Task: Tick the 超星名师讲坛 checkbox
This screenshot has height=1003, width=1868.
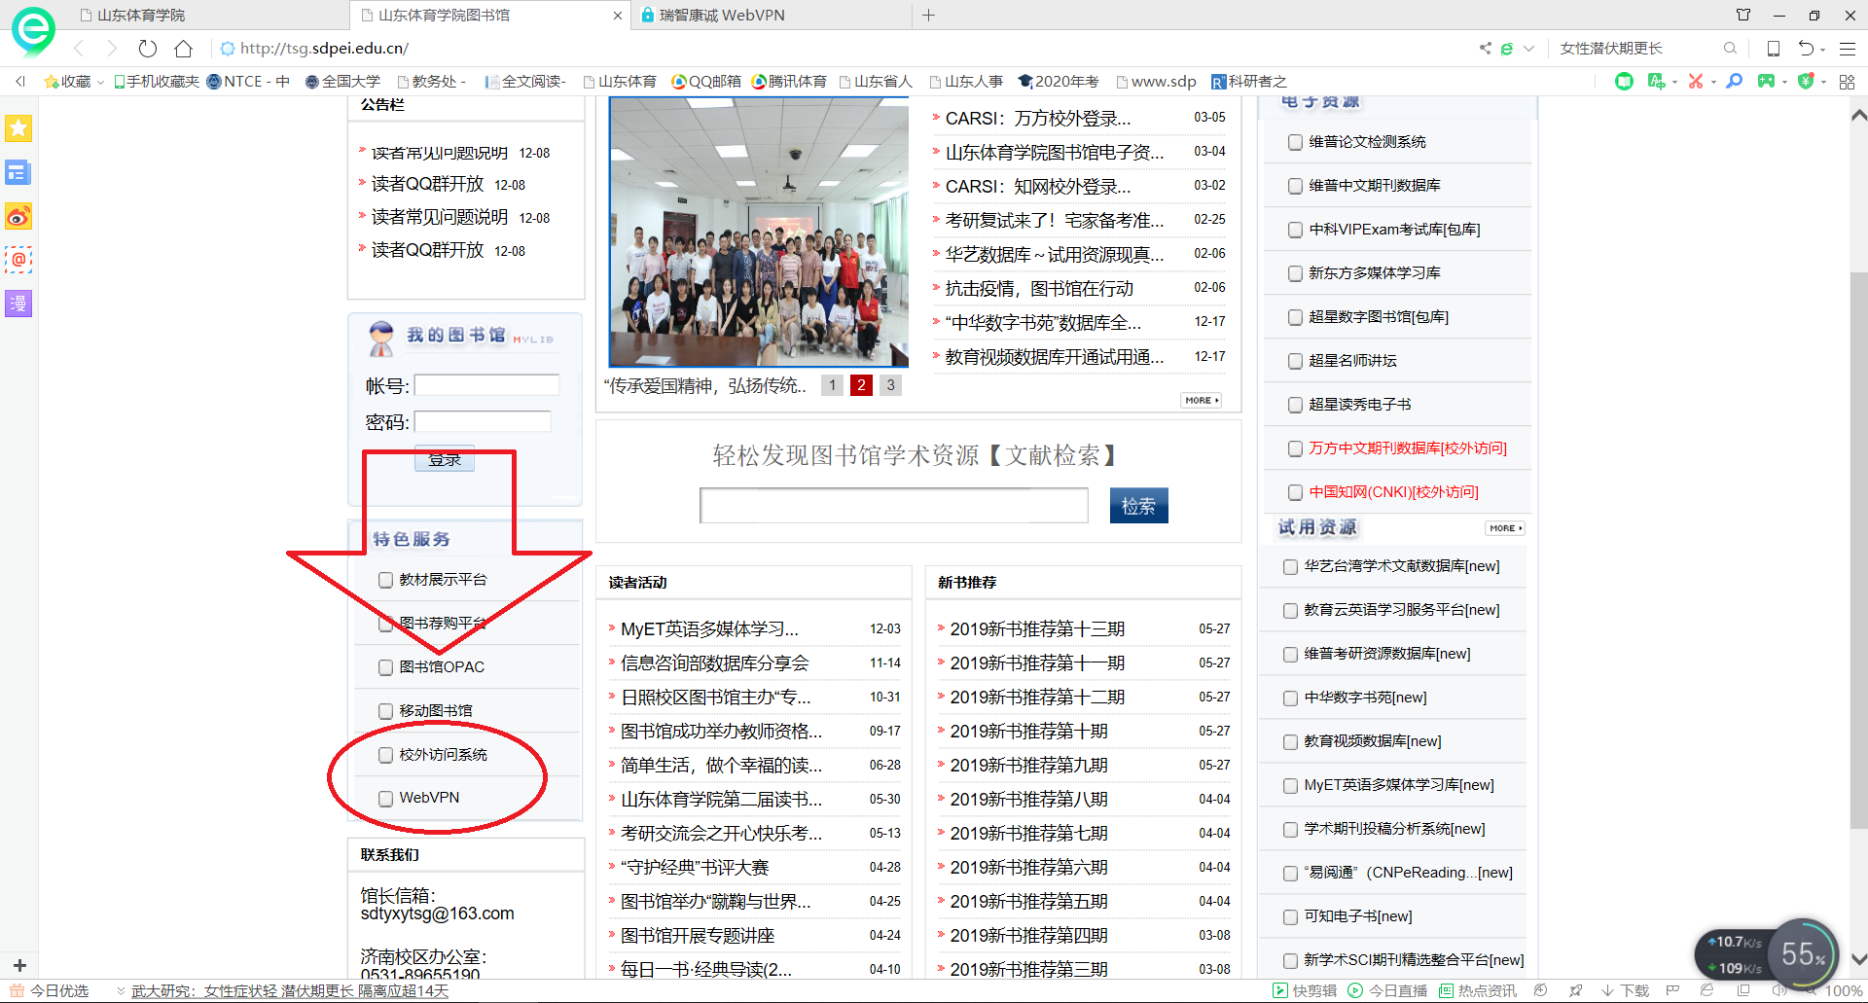Action: click(x=1295, y=361)
